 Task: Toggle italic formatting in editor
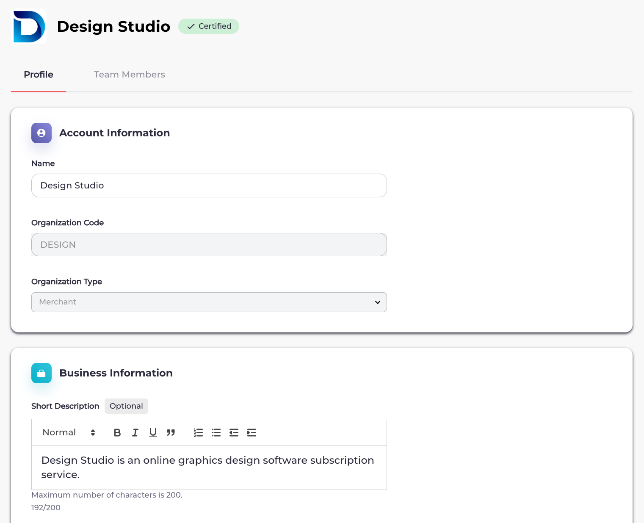135,432
